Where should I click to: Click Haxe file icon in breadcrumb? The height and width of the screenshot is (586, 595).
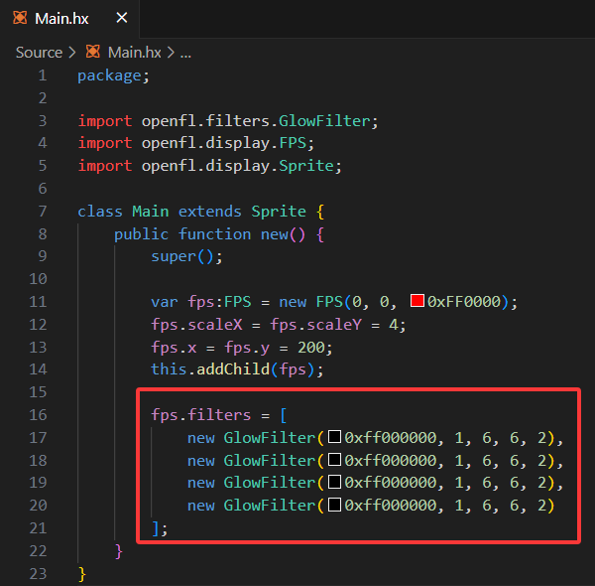93,52
